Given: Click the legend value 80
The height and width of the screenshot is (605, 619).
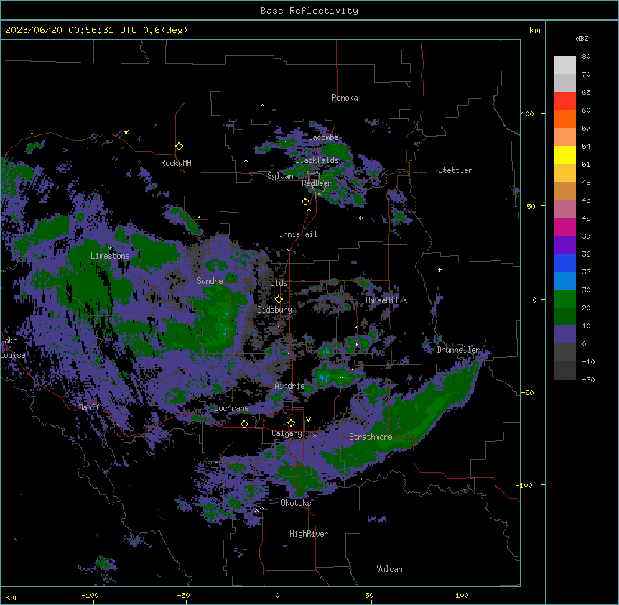Looking at the screenshot, I should [x=586, y=57].
